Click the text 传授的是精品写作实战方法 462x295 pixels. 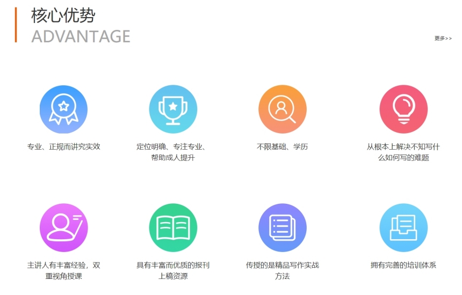(x=282, y=270)
